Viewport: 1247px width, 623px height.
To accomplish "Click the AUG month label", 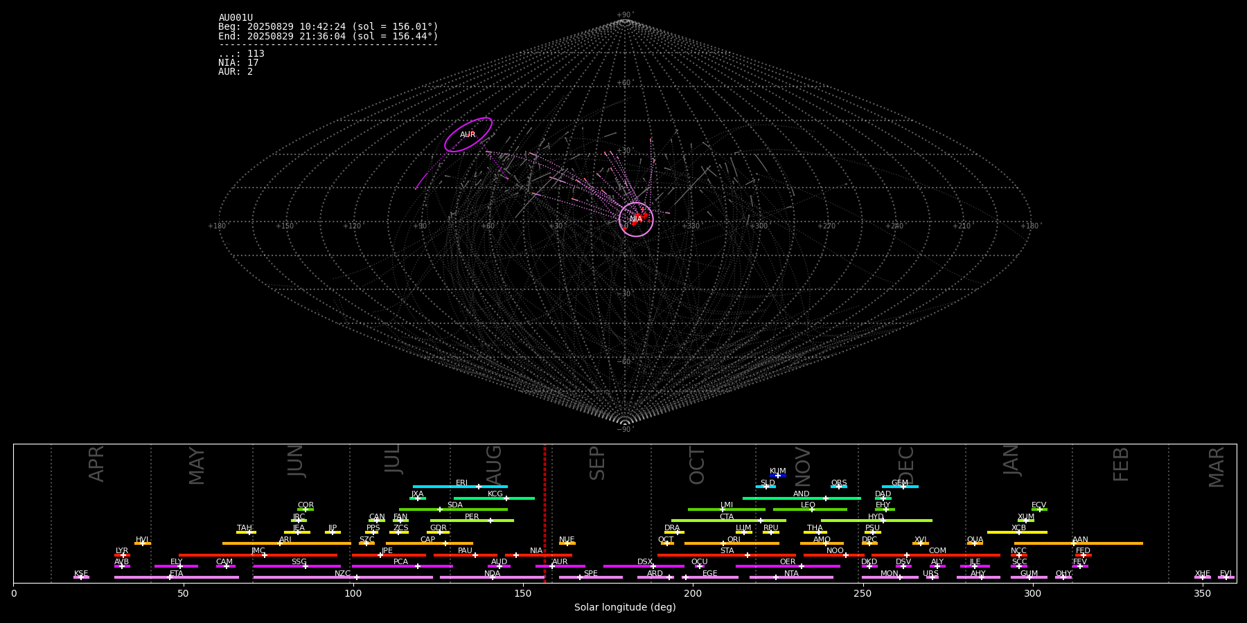I will click(x=494, y=465).
